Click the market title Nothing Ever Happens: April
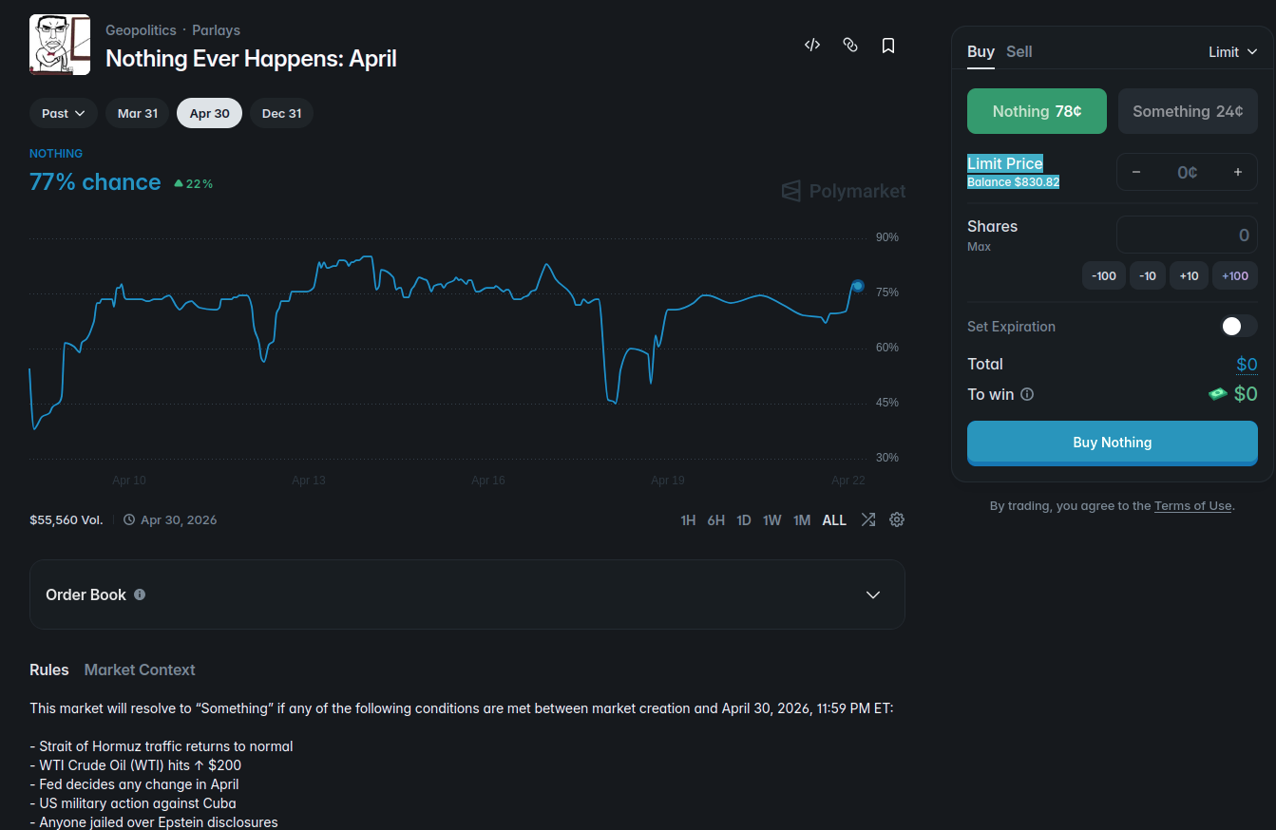 point(251,59)
